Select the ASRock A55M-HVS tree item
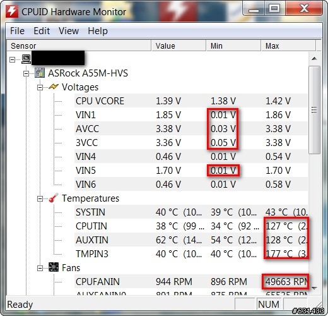The height and width of the screenshot is (316, 328). click(x=88, y=73)
